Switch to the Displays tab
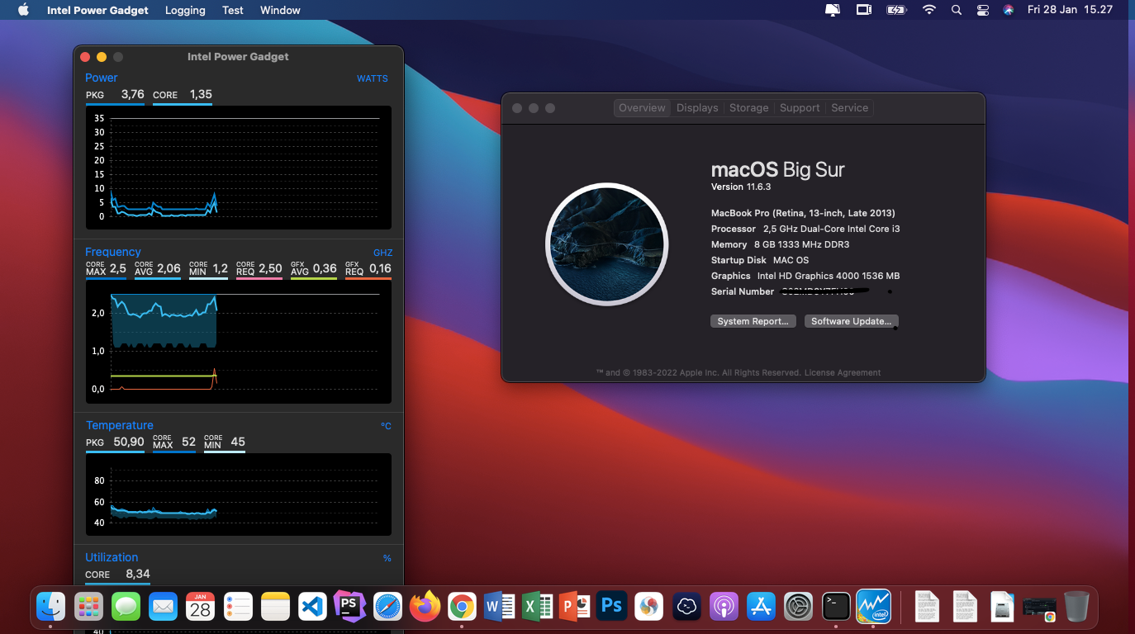 [x=696, y=107]
